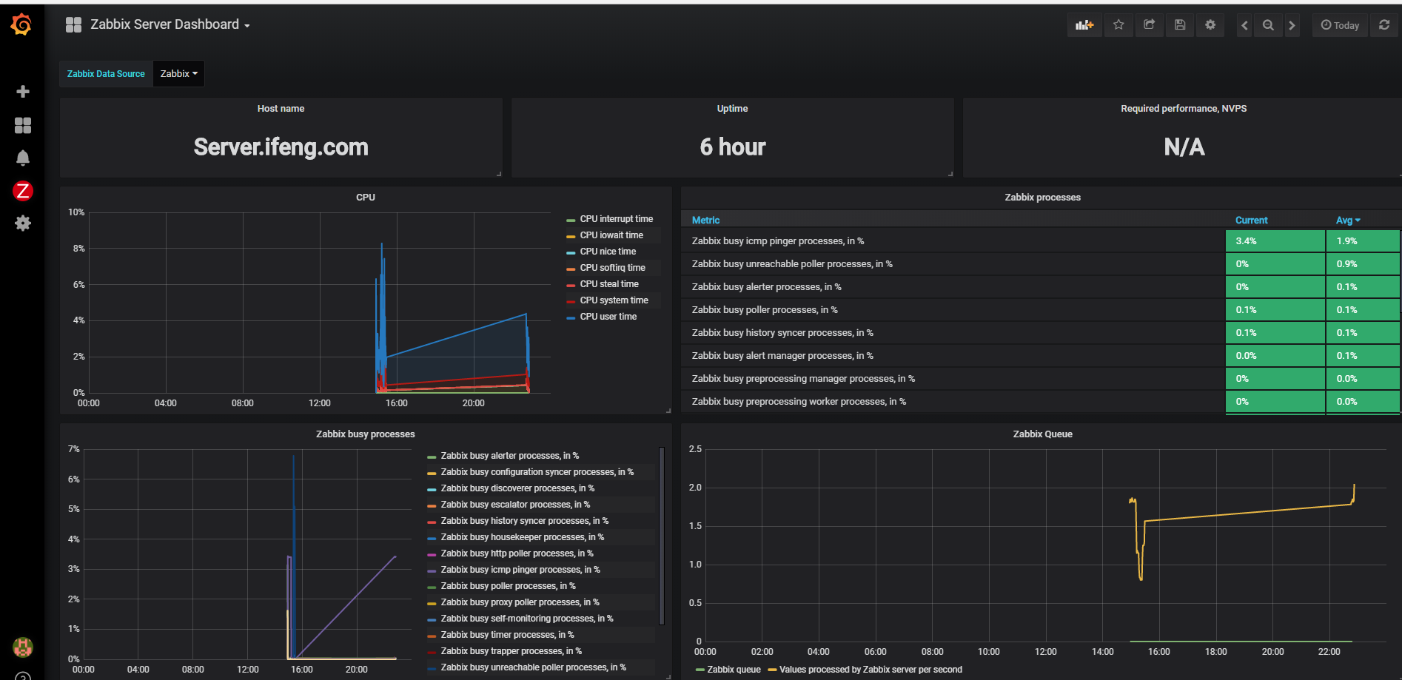The image size is (1402, 680).
Task: Click the Zabbix Data Source label
Action: click(106, 74)
